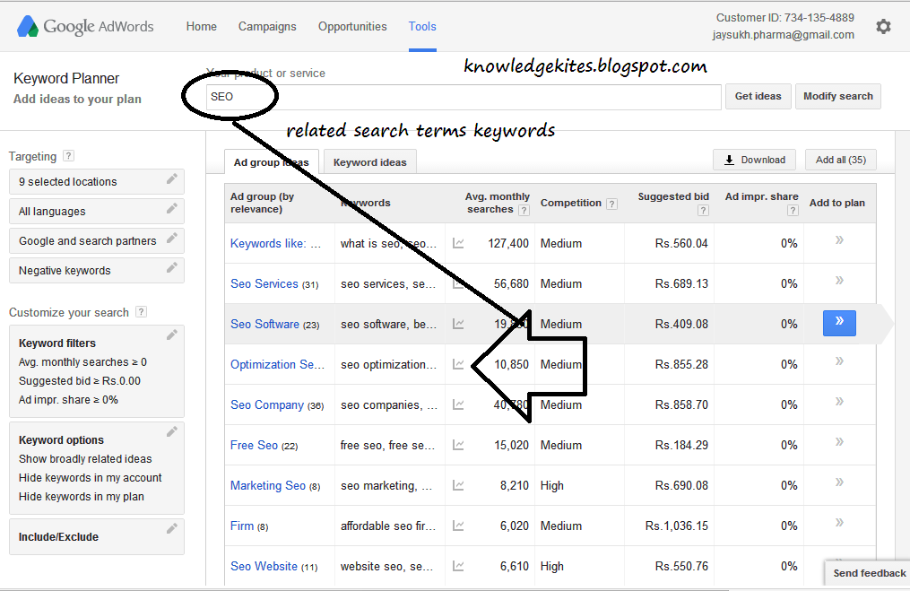Open Opportunities menu
Image resolution: width=910 pixels, height=591 pixels.
[x=352, y=27]
